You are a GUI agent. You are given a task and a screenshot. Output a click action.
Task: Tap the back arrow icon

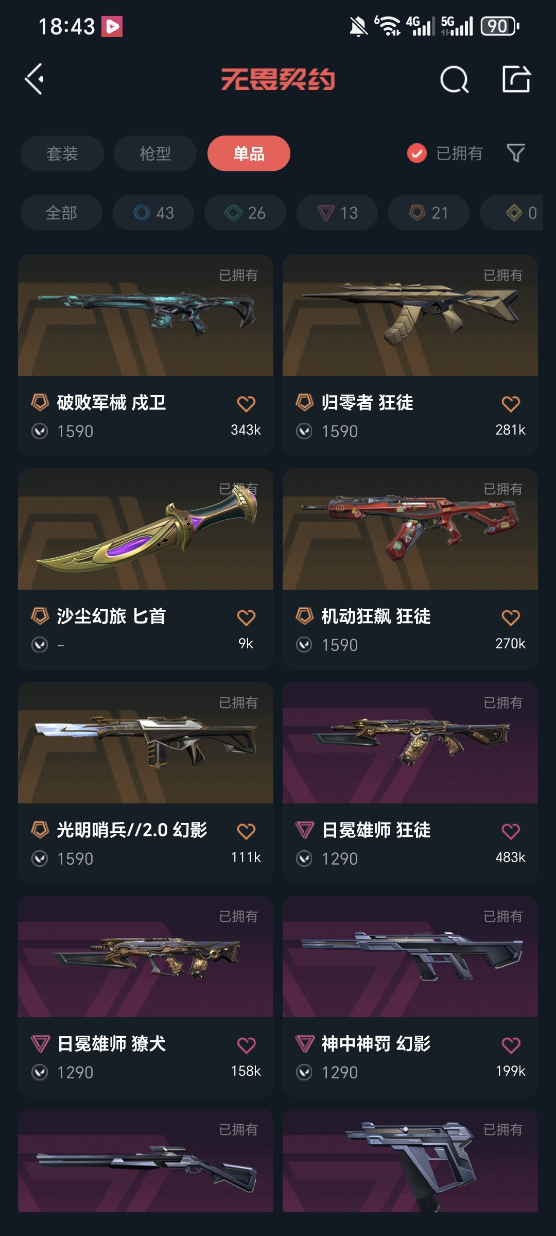pyautogui.click(x=34, y=79)
